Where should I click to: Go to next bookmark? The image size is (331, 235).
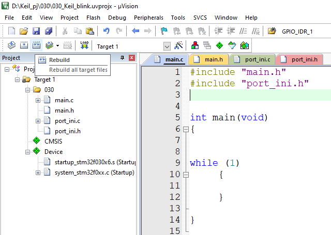(x=189, y=31)
